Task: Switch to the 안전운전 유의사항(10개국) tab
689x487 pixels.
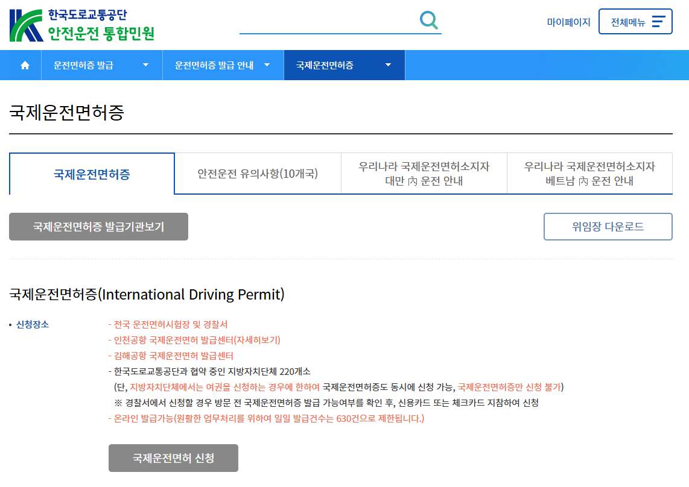Action: pyautogui.click(x=257, y=173)
